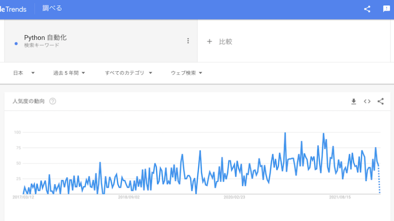
Task: Download the 人気度の動向 chart as CSV
Action: pyautogui.click(x=354, y=102)
